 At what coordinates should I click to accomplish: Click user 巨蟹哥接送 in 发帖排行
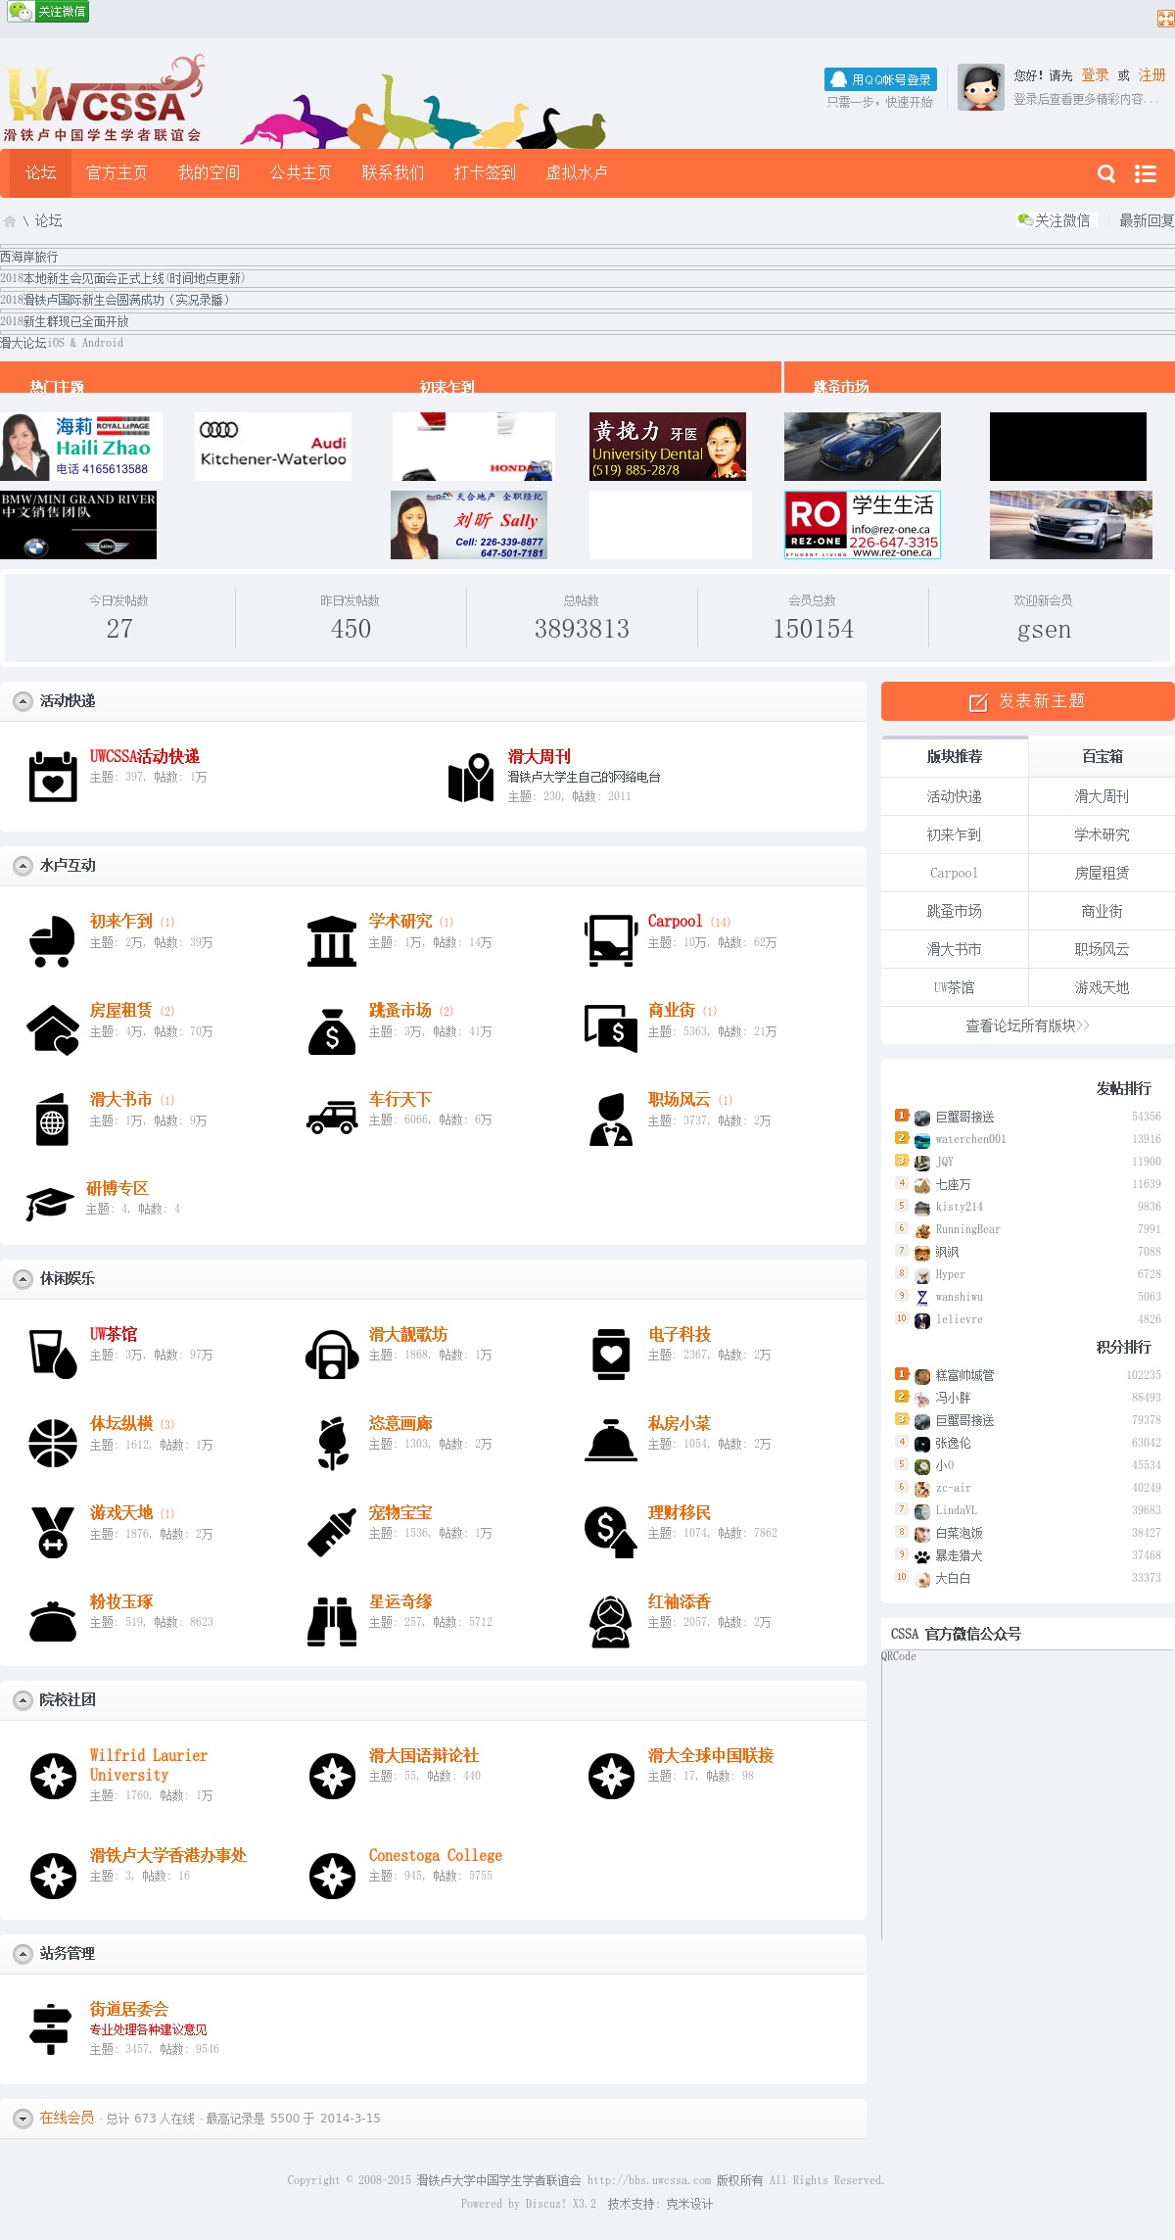tap(964, 1117)
